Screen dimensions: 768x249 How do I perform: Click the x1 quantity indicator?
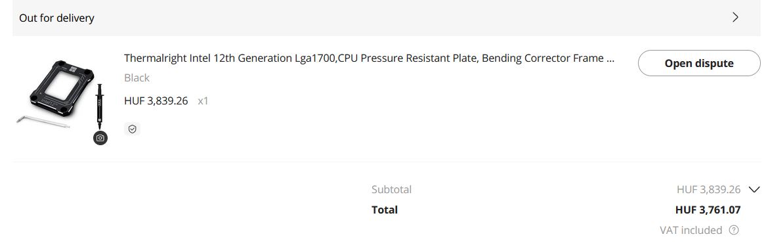pyautogui.click(x=203, y=101)
